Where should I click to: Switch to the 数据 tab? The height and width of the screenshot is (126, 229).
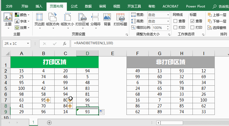[88, 6]
